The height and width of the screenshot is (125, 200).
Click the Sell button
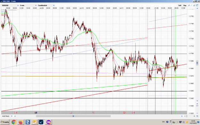[180, 5]
